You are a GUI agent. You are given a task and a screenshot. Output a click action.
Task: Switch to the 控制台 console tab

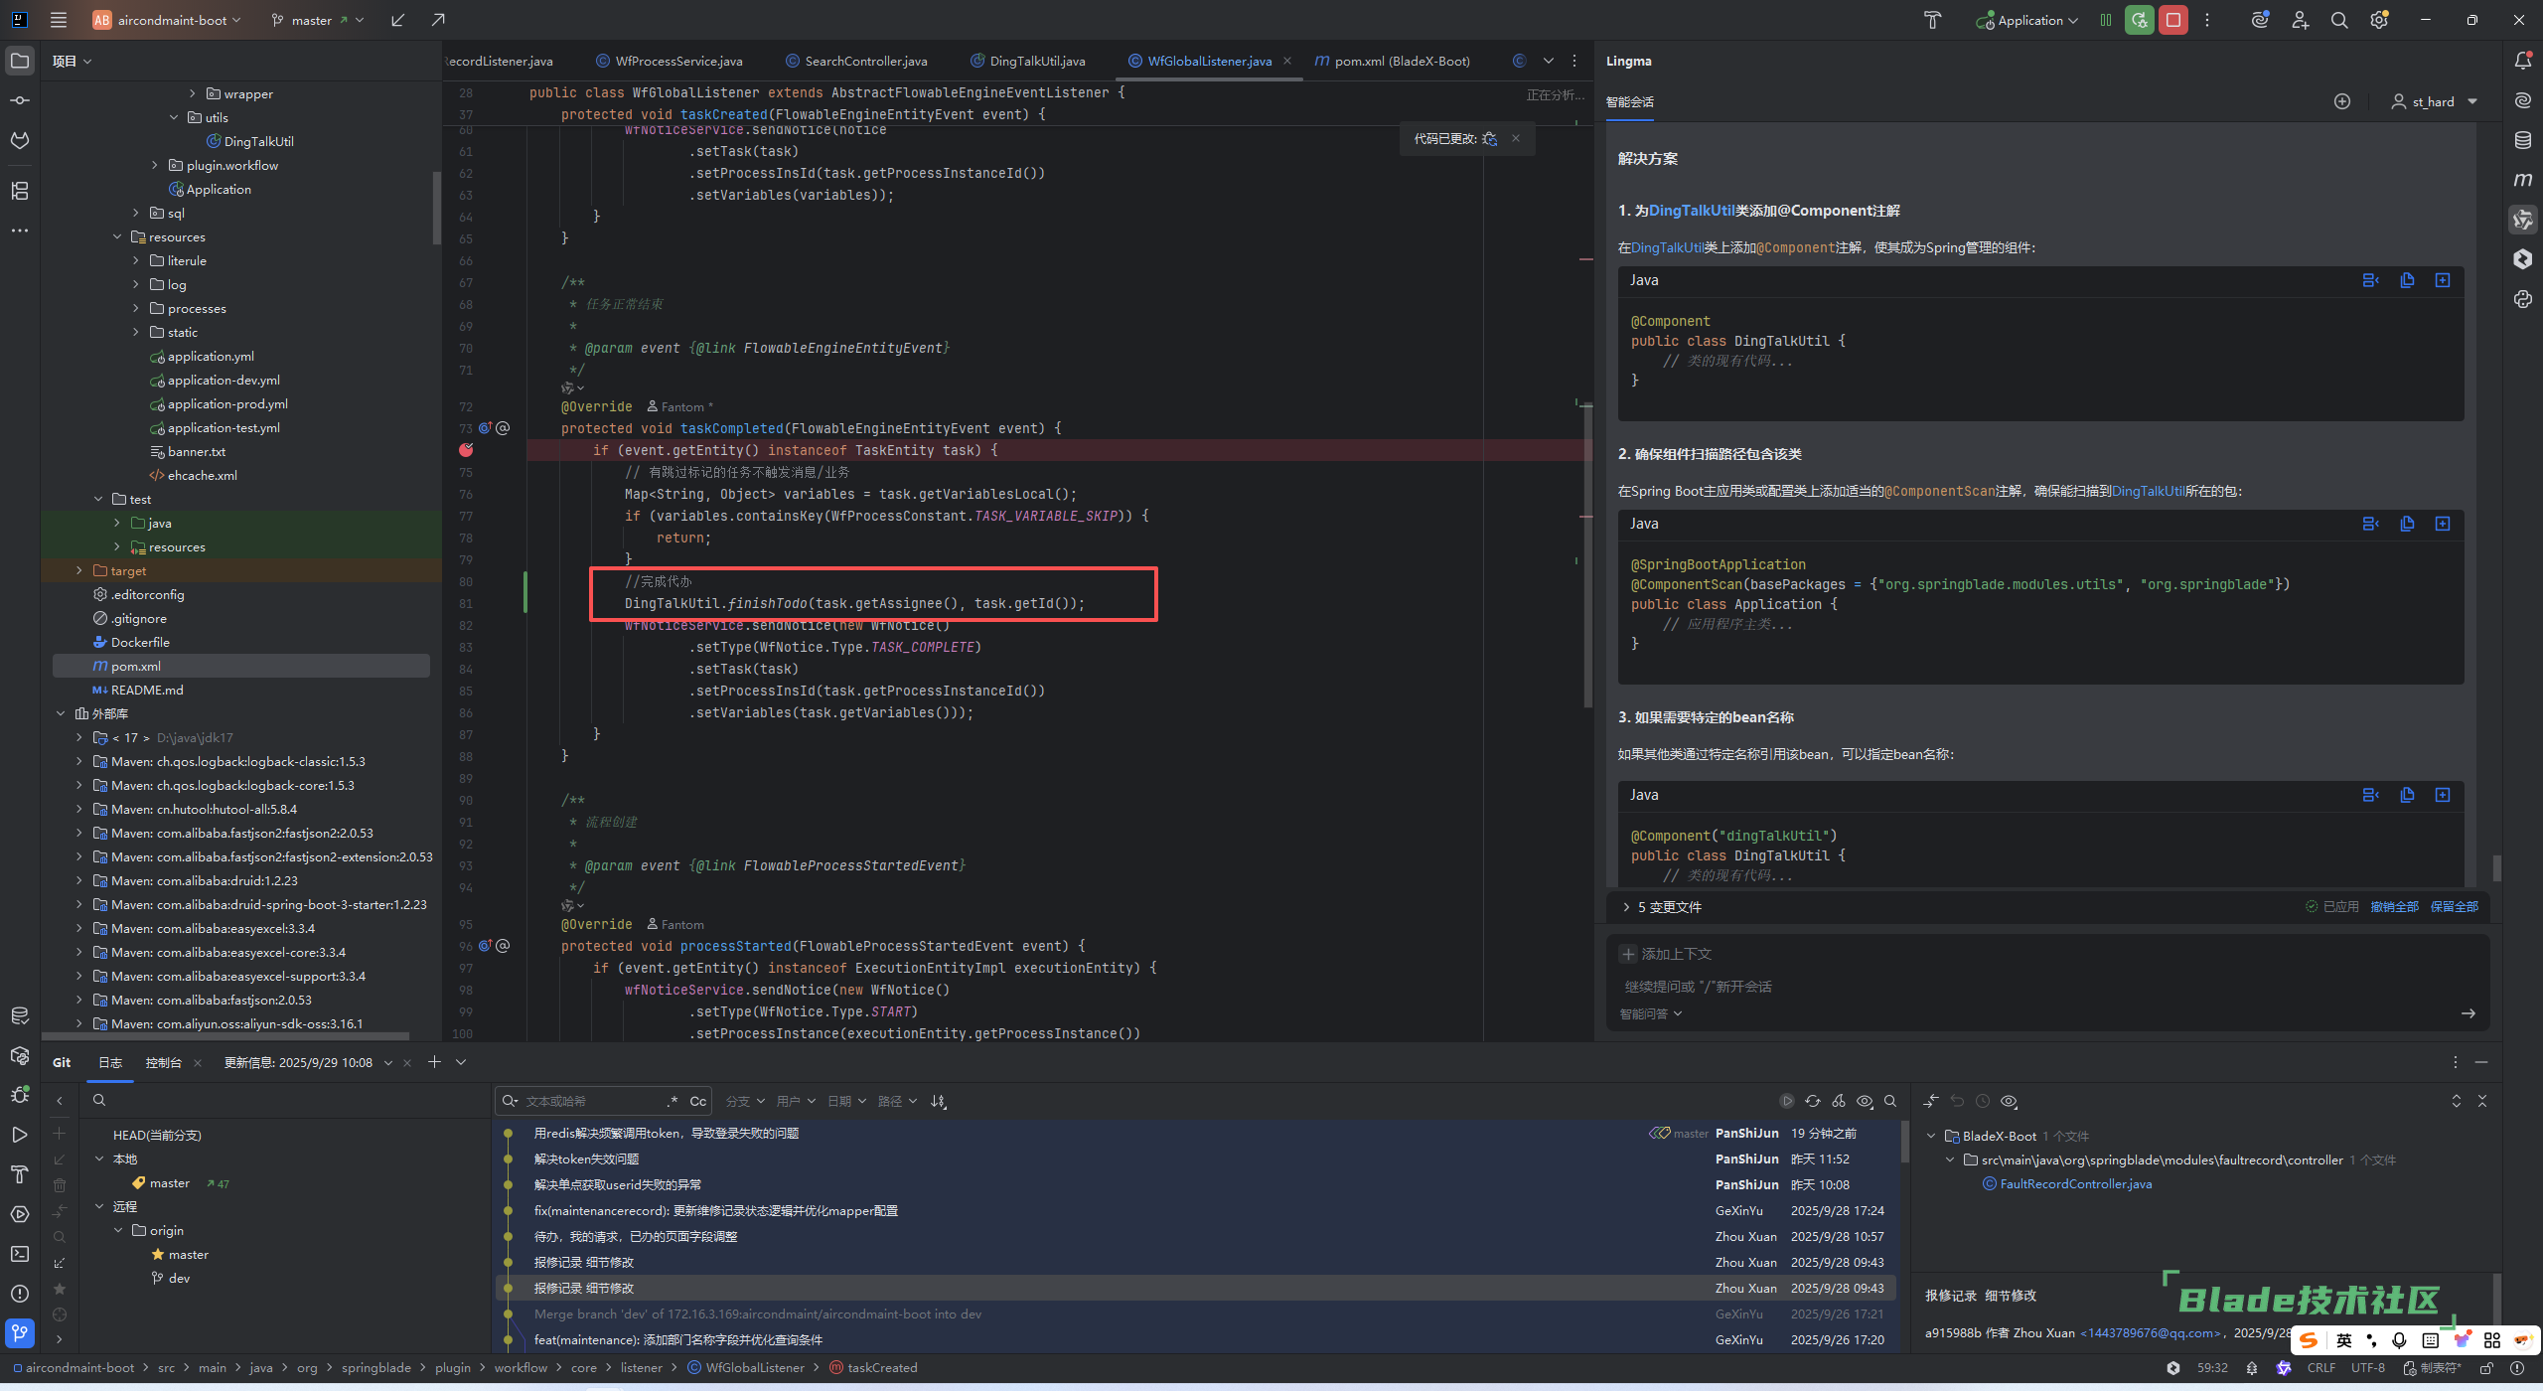(x=164, y=1063)
